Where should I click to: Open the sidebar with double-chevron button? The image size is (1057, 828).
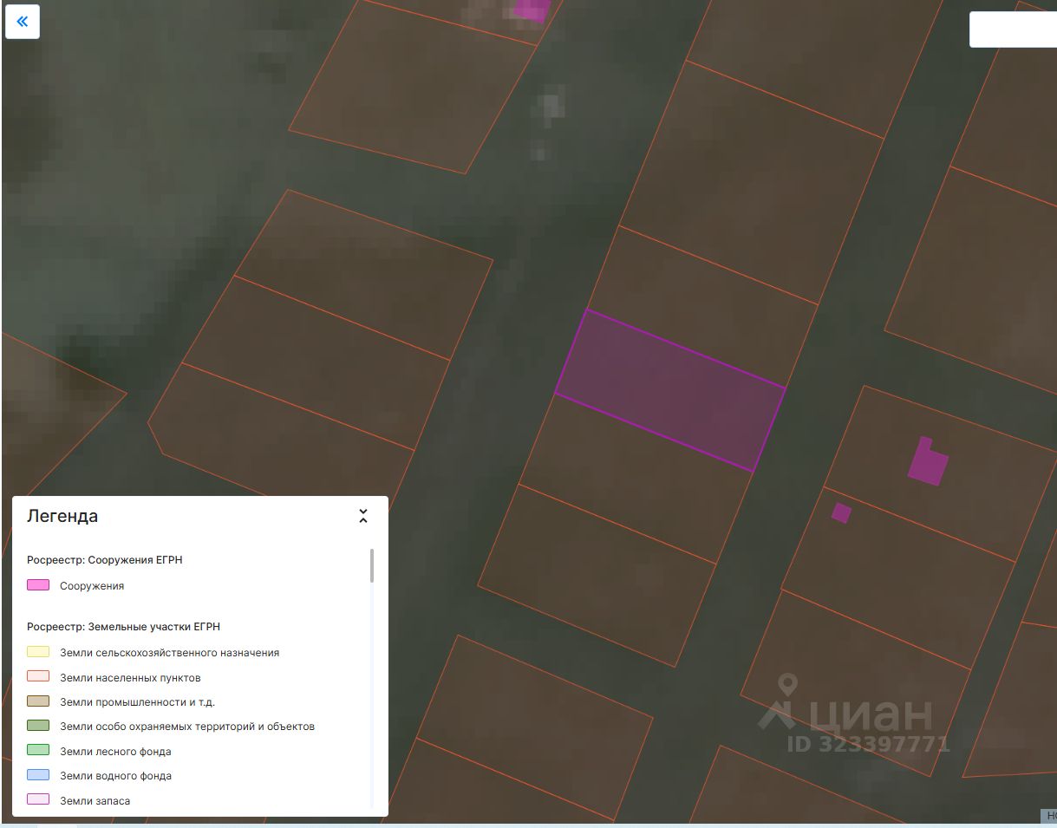23,22
